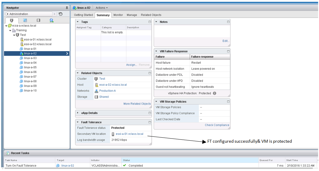
Task: Maximize the vApp Details panel
Action: tap(150, 113)
